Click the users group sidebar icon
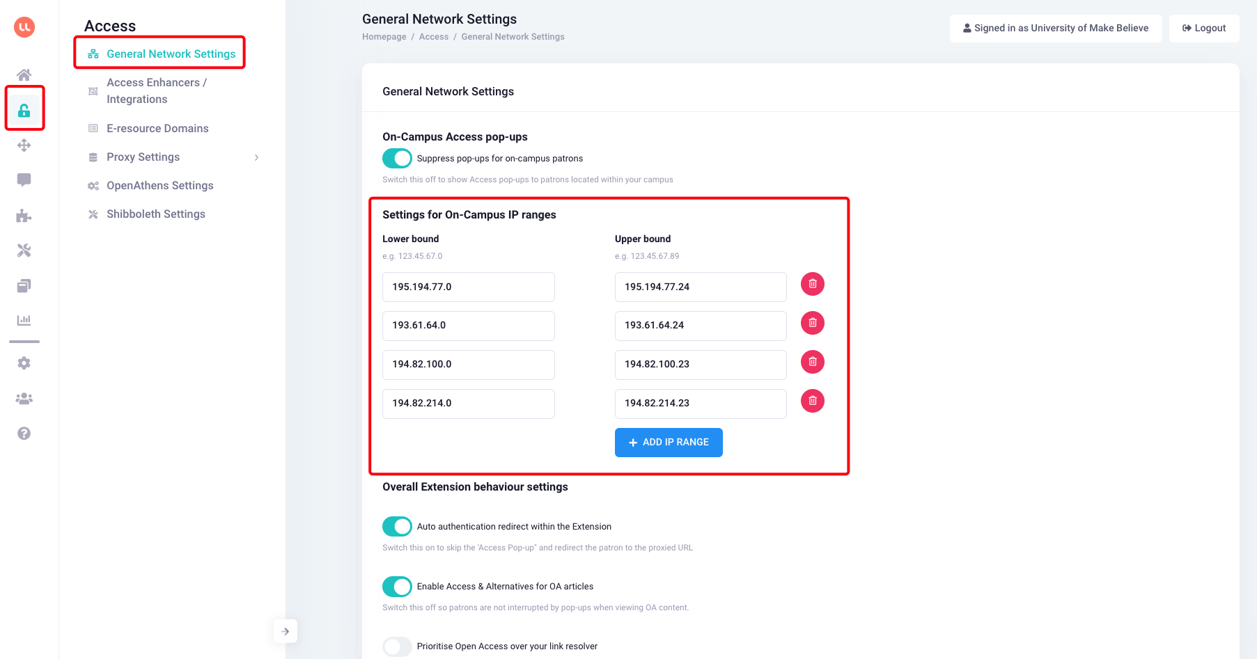Image resolution: width=1257 pixels, height=659 pixels. 24,397
